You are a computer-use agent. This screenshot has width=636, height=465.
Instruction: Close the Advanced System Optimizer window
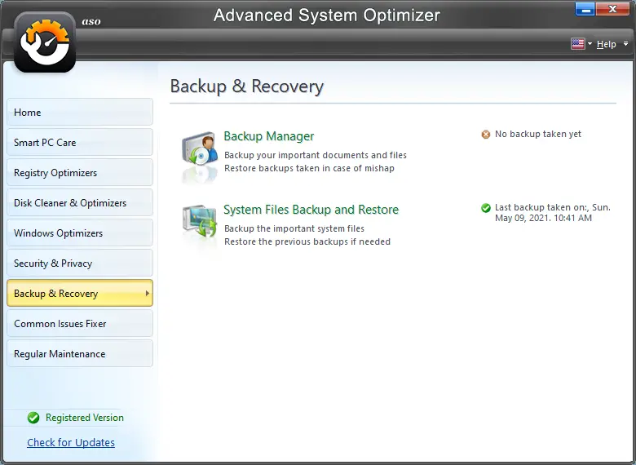pos(612,10)
